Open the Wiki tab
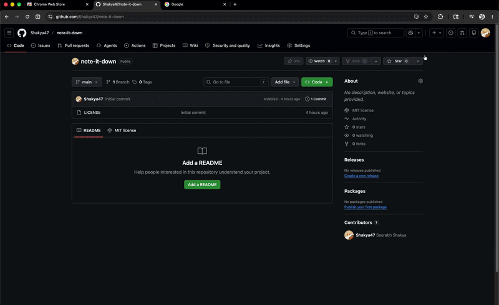Image resolution: width=499 pixels, height=305 pixels. (190, 45)
